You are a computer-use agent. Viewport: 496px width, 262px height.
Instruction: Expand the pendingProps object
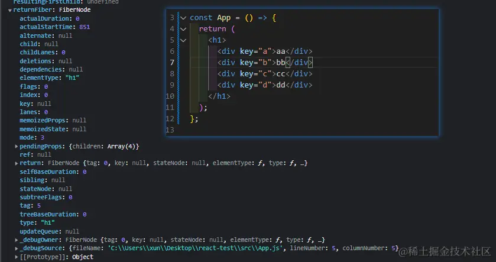(x=17, y=146)
